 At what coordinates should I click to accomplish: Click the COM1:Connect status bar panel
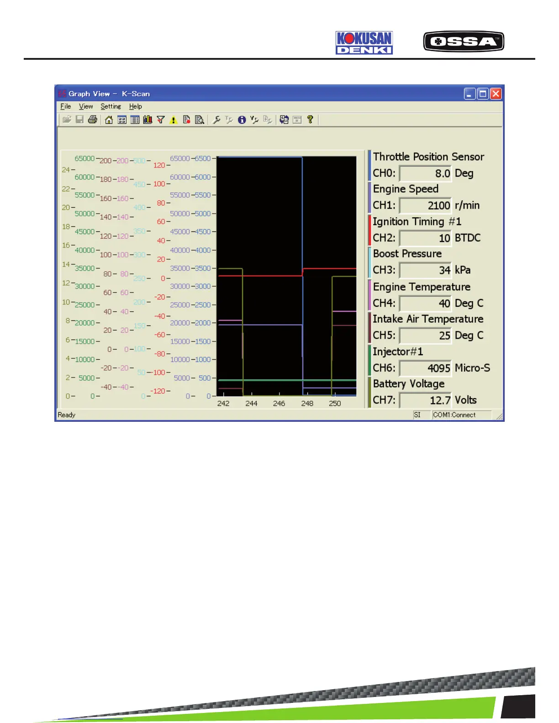pos(461,415)
